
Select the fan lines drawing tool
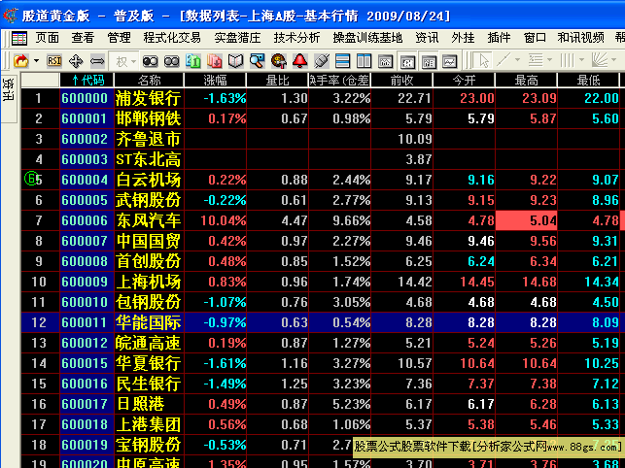[x=599, y=60]
